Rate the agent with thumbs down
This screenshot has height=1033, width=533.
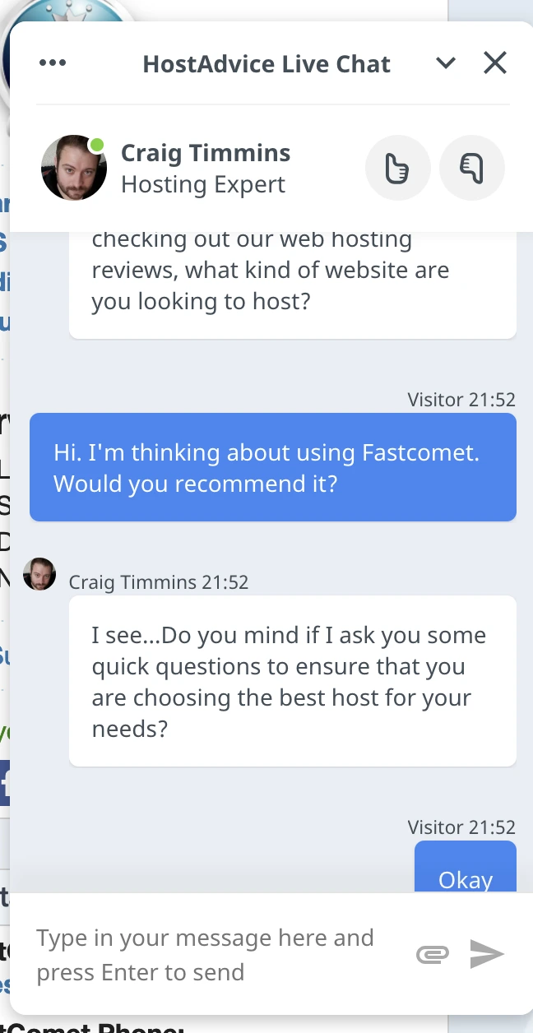471,168
